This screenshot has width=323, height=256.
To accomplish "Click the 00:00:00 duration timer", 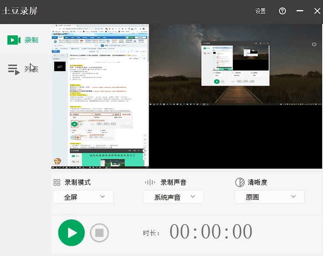I will click(211, 232).
